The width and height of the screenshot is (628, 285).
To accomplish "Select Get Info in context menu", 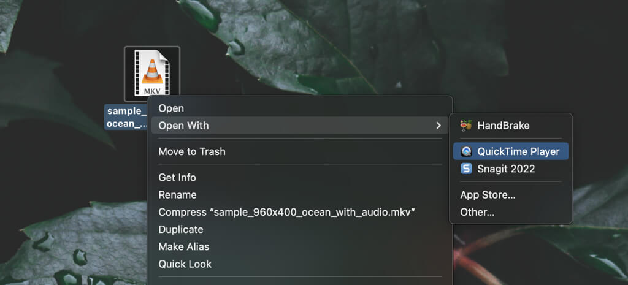I will point(300,177).
